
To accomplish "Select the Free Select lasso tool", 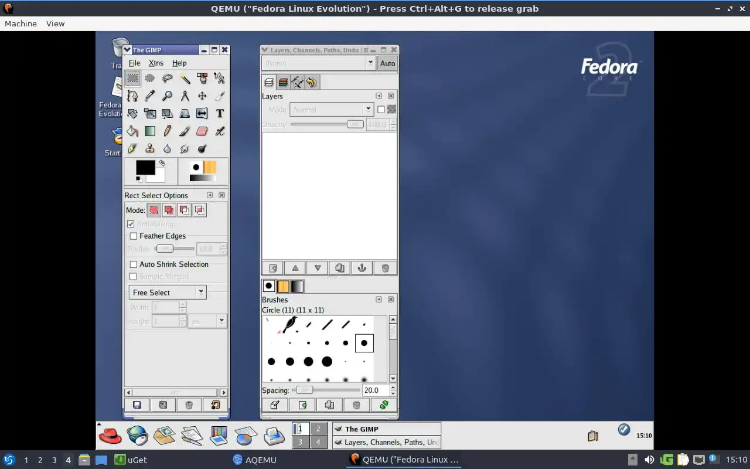I will (x=168, y=78).
